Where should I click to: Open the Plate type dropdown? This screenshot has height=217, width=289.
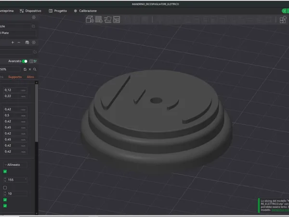coord(18,33)
